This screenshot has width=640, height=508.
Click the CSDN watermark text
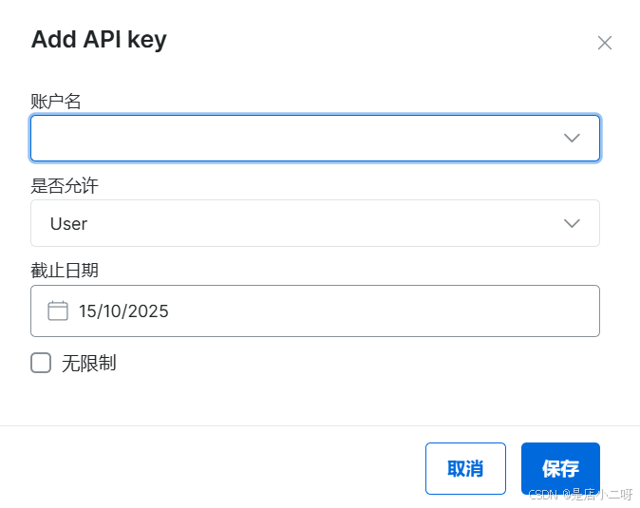580,495
